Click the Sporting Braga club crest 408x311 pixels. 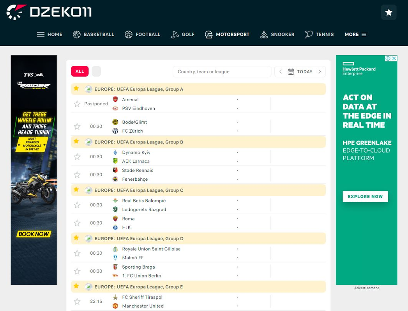tap(115, 267)
